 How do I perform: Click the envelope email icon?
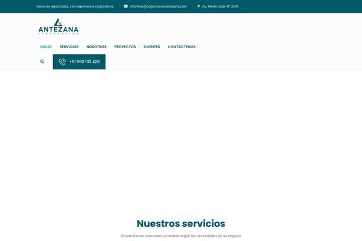click(125, 6)
